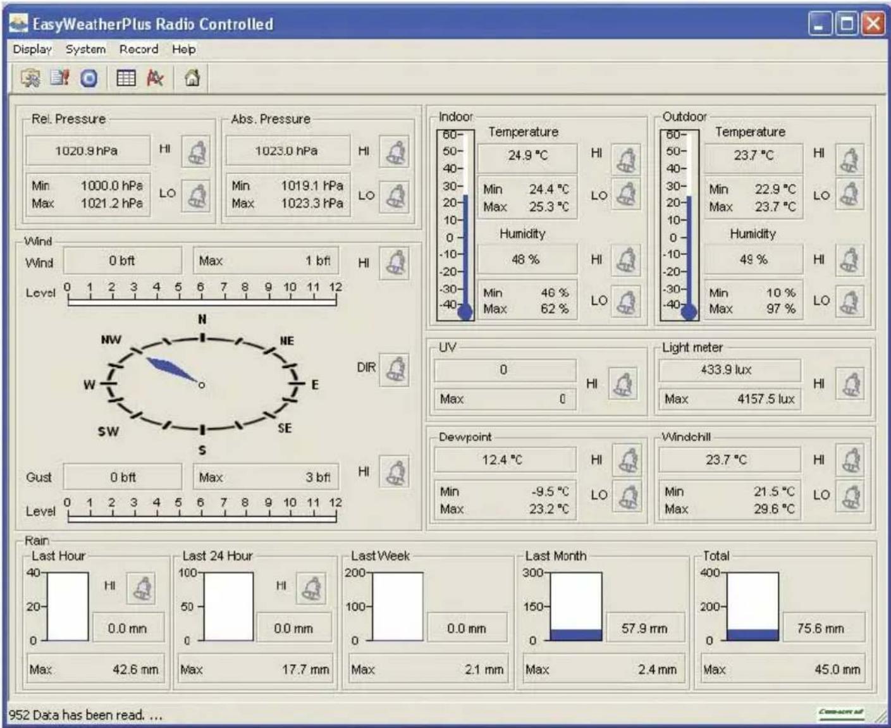Image resolution: width=891 pixels, height=728 pixels.
Task: Toggle the Gust HI alarm bell
Action: pos(395,472)
